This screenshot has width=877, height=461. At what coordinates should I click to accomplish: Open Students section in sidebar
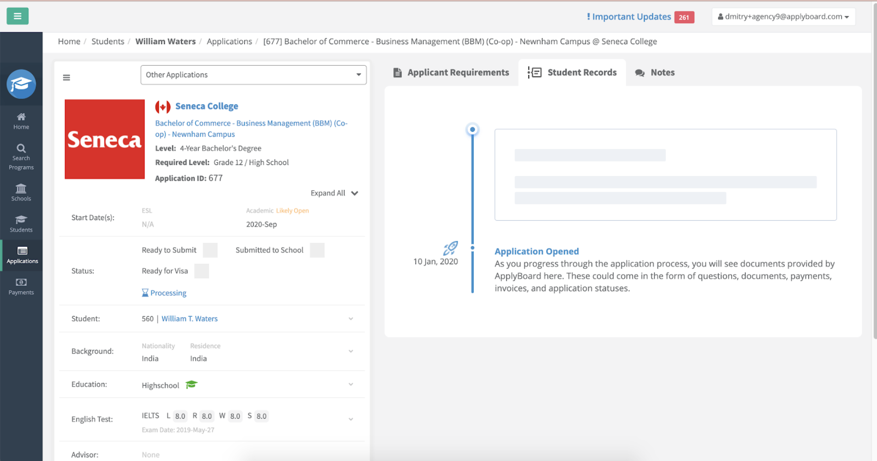pyautogui.click(x=21, y=224)
